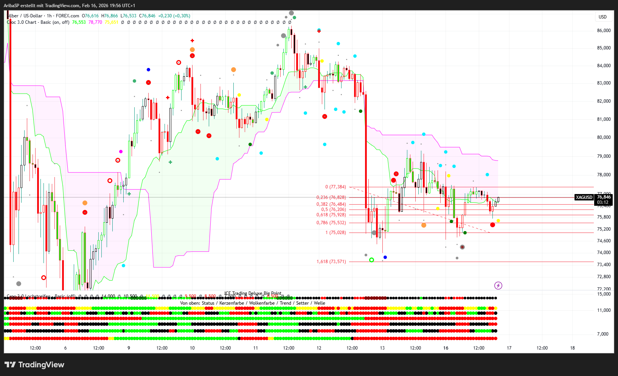Image resolution: width=618 pixels, height=376 pixels.
Task: Click the TradingView logo at bottom left
Action: (34, 365)
